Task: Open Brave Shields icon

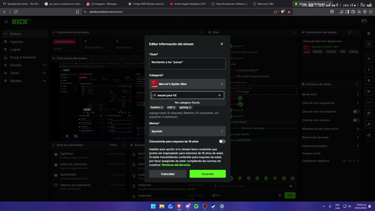Action: coord(283,12)
